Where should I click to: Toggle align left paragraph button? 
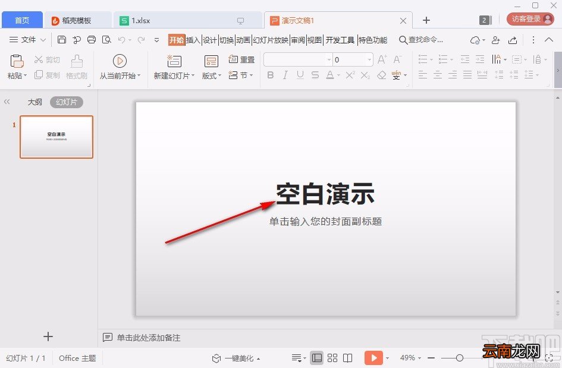click(423, 74)
